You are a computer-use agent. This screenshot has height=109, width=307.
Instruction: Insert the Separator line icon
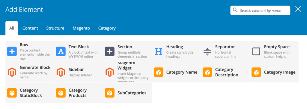pos(207,52)
